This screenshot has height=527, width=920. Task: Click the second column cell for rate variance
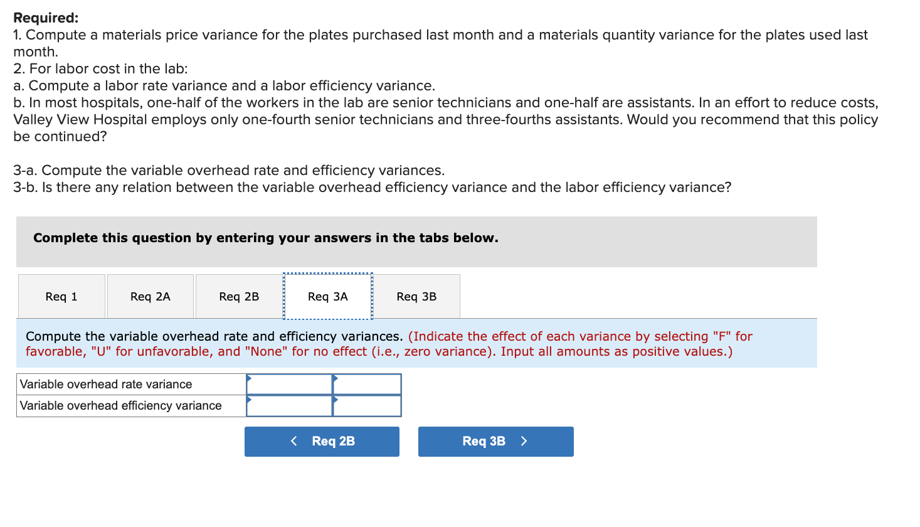coord(367,383)
